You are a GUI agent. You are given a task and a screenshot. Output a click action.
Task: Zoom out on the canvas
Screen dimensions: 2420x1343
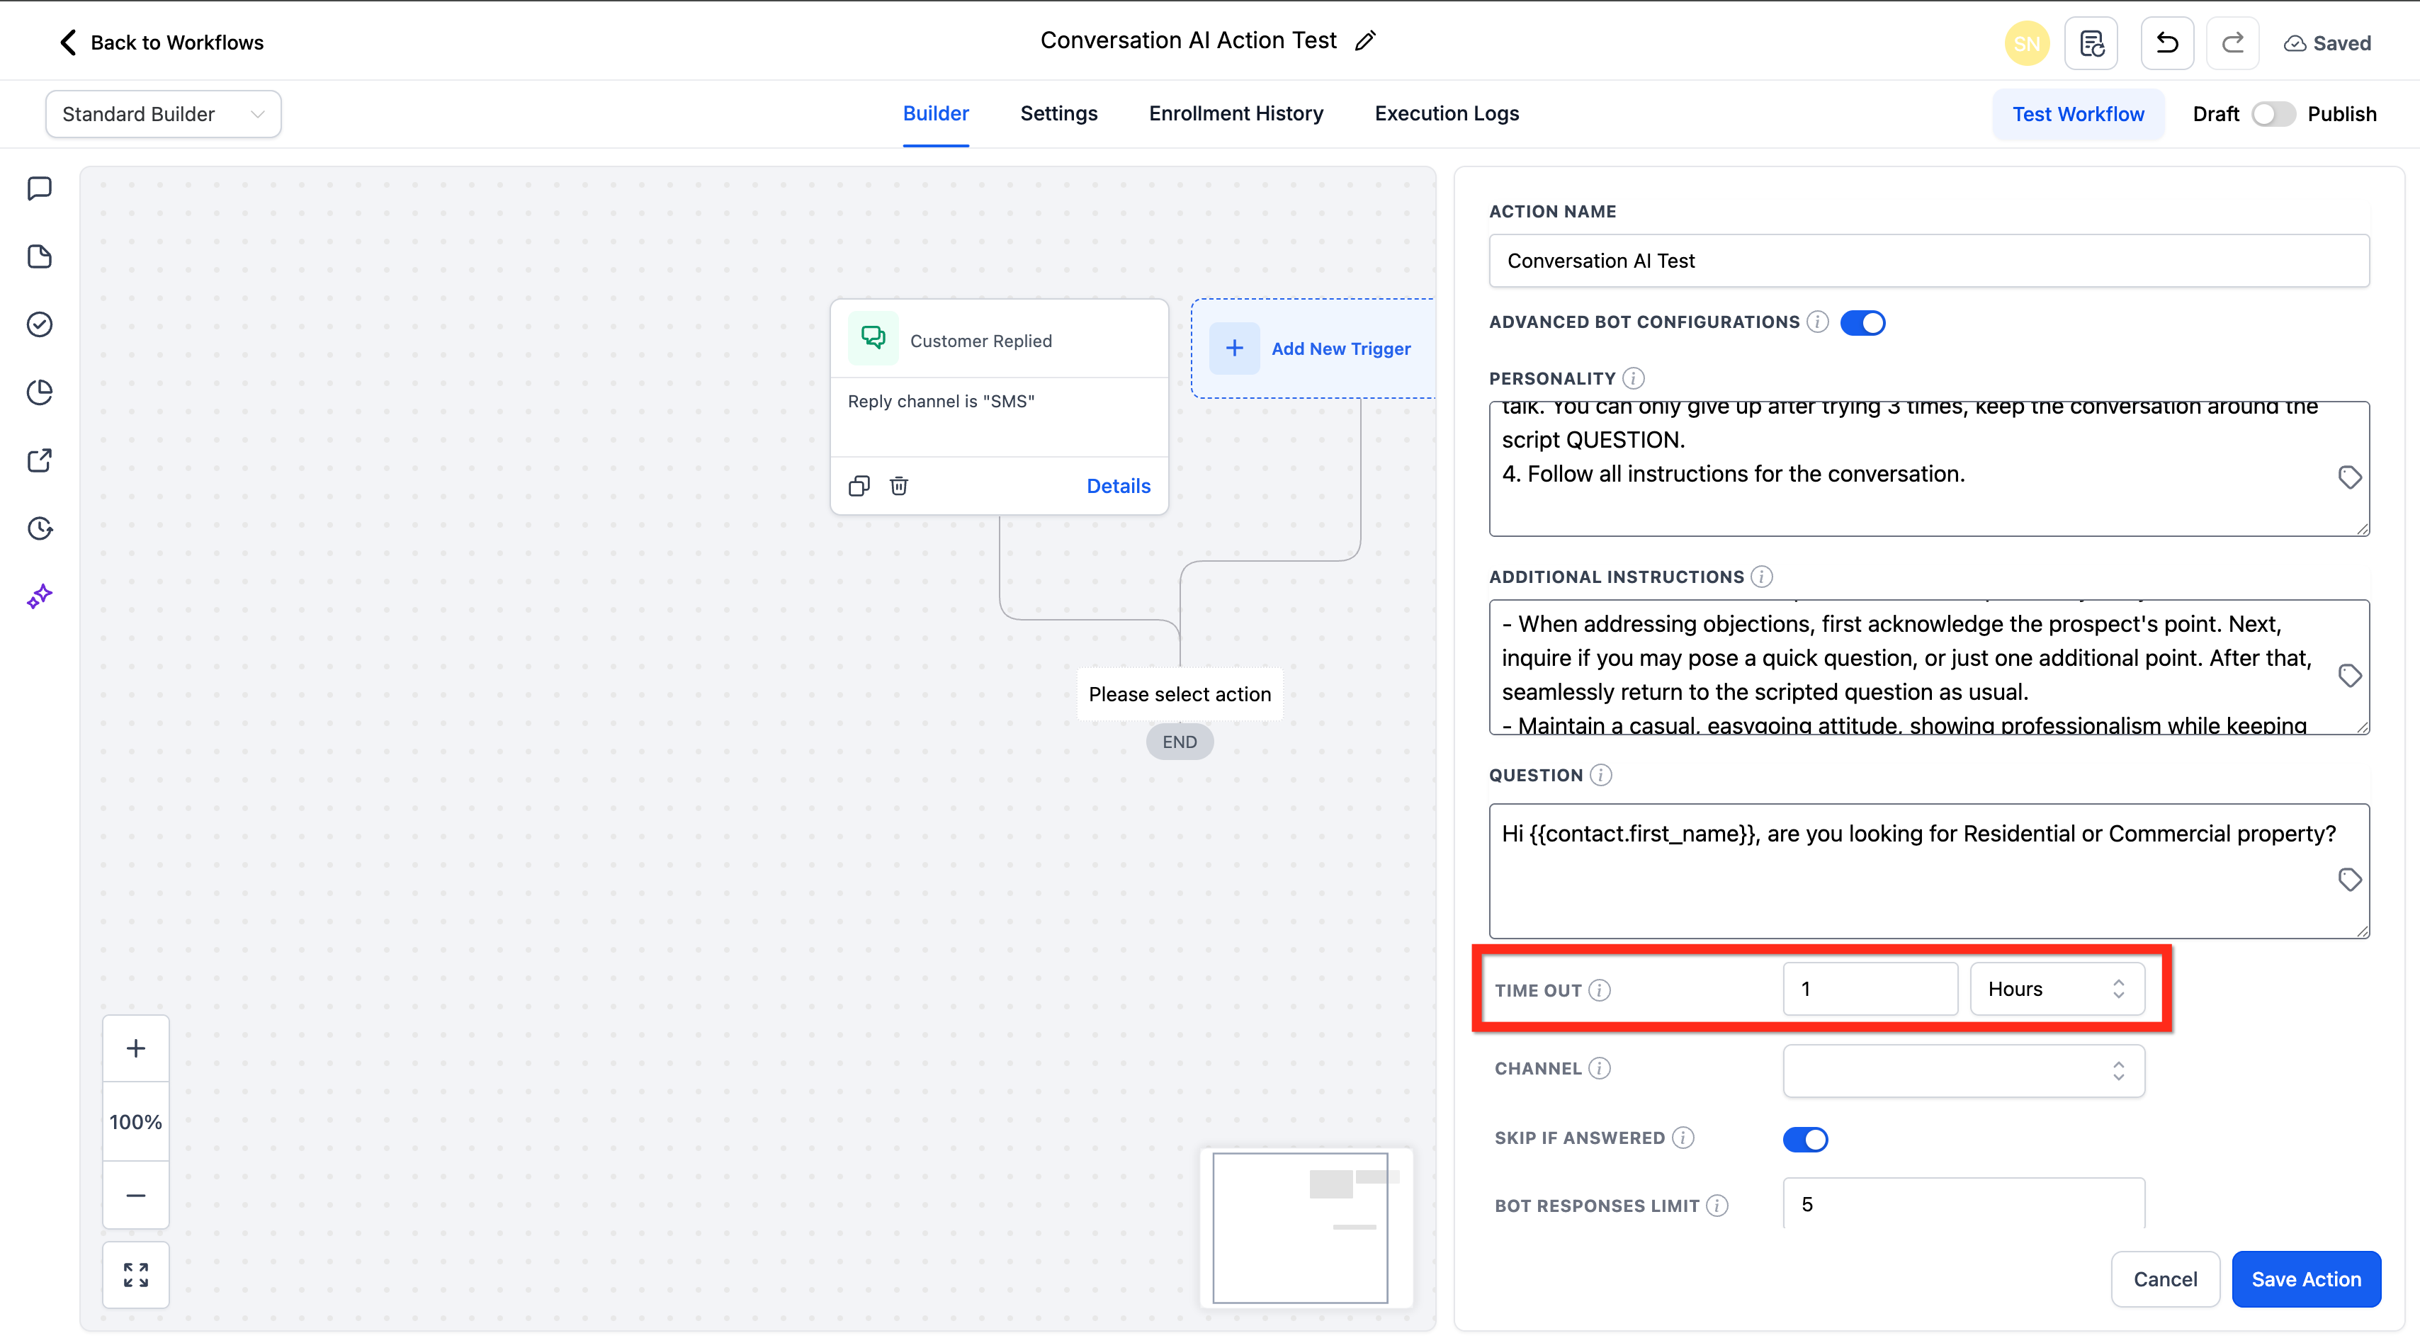[x=136, y=1195]
